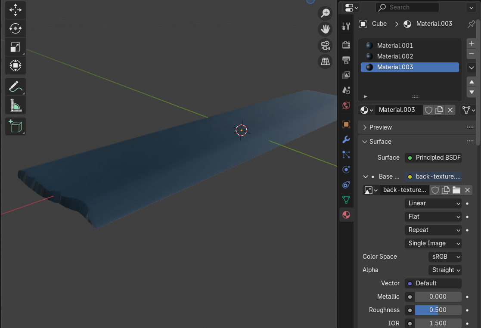Select the Rotate tool
481x328 pixels.
(16, 28)
